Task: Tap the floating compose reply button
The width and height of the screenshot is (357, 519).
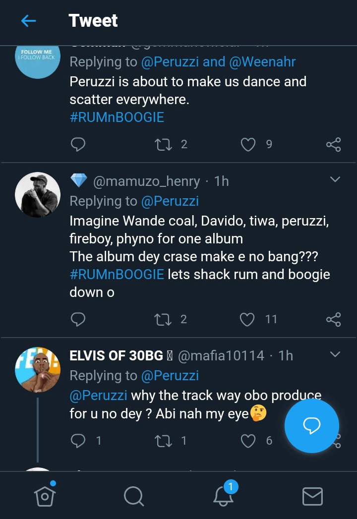Action: pyautogui.click(x=312, y=425)
